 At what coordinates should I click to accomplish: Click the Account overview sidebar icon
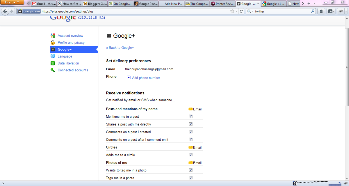53,35
